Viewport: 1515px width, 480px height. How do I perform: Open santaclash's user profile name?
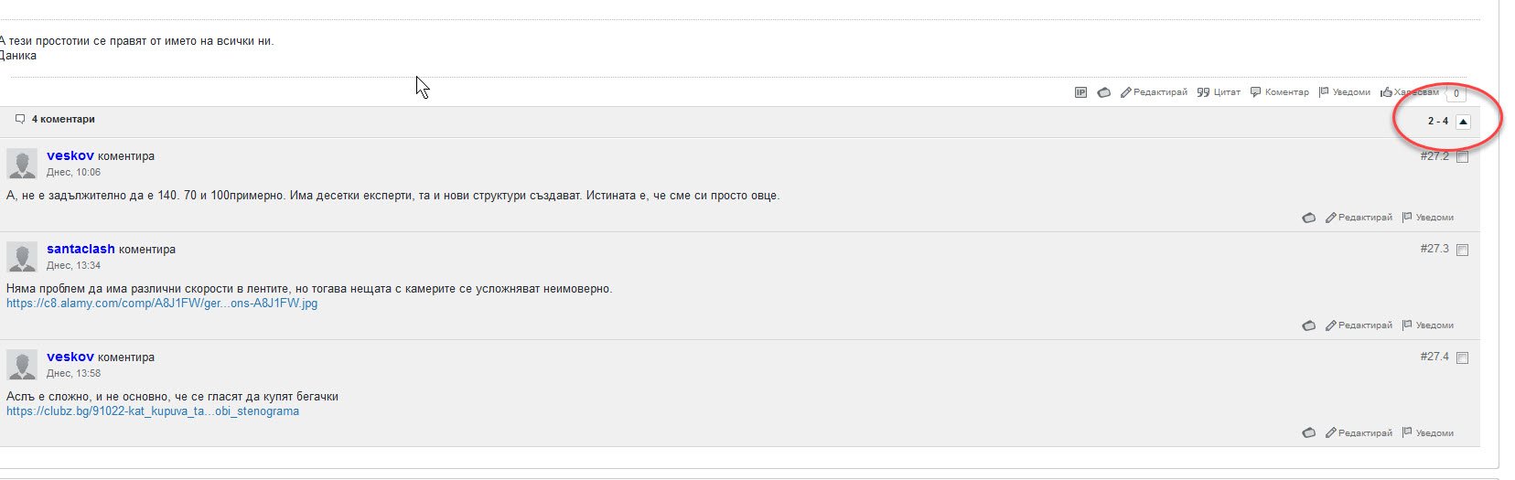point(81,249)
